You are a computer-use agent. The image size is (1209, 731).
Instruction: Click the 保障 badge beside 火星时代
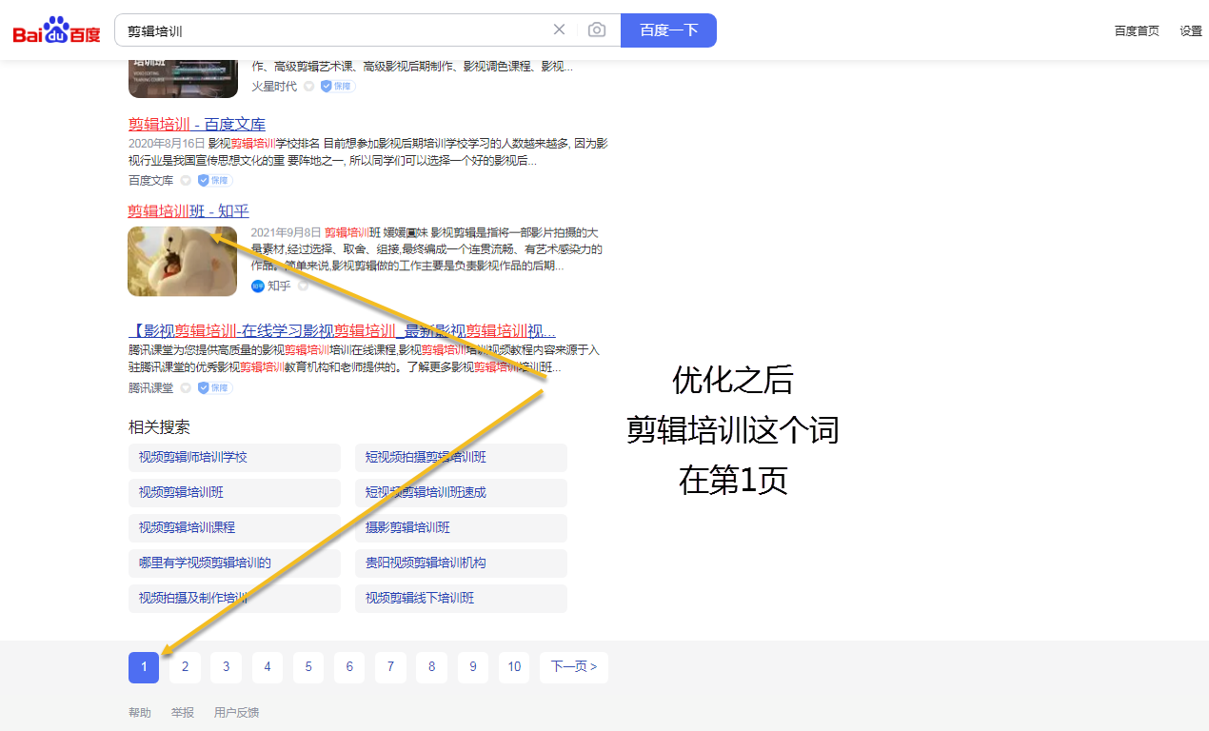[x=336, y=86]
